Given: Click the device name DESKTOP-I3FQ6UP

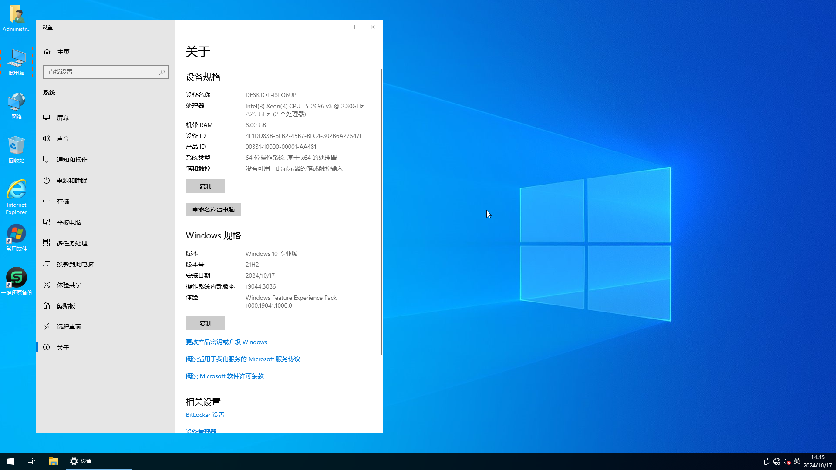Looking at the screenshot, I should 271,95.
